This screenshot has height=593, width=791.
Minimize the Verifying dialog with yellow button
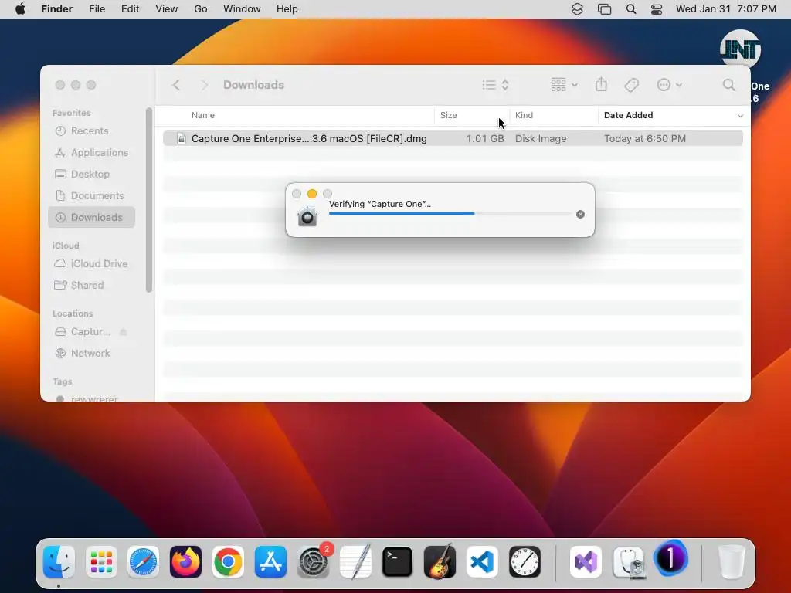[312, 194]
